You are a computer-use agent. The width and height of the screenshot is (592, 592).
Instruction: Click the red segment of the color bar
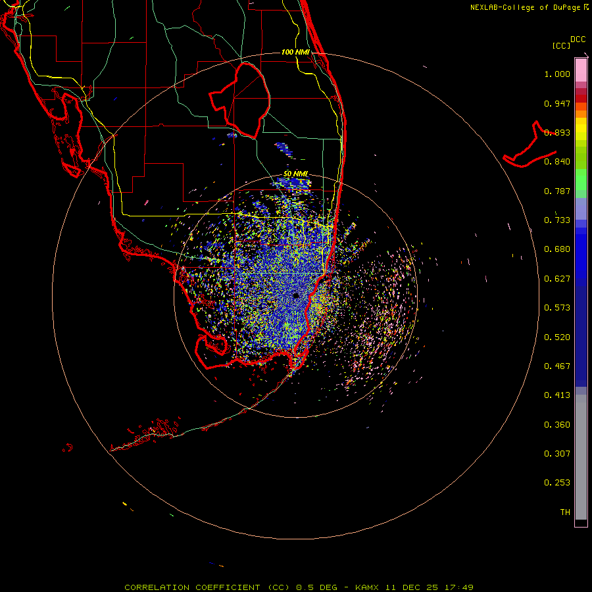point(581,98)
